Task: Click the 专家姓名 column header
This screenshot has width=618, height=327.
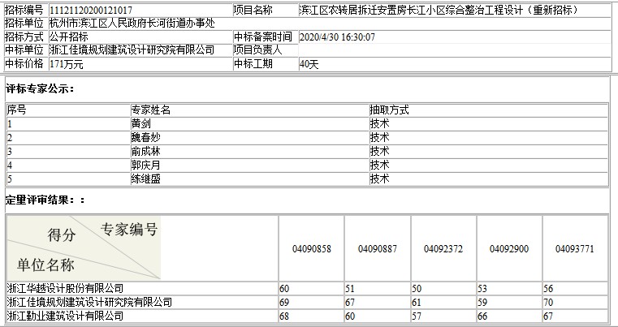Action: [x=150, y=110]
